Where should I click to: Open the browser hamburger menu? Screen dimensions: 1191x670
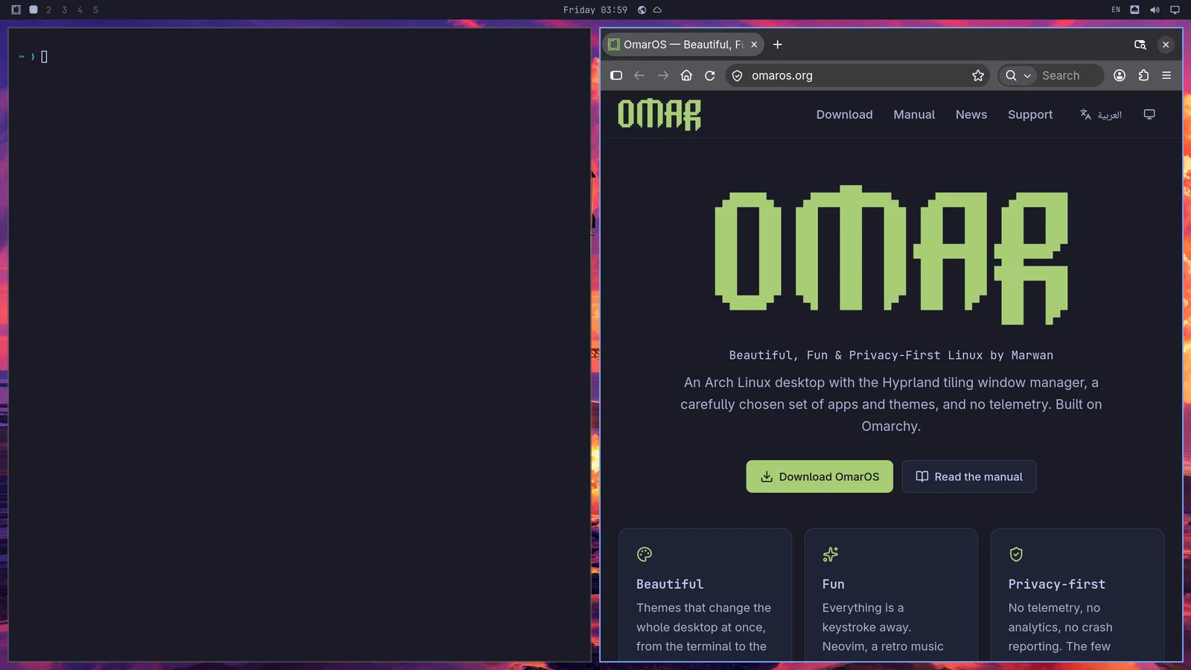tap(1166, 75)
